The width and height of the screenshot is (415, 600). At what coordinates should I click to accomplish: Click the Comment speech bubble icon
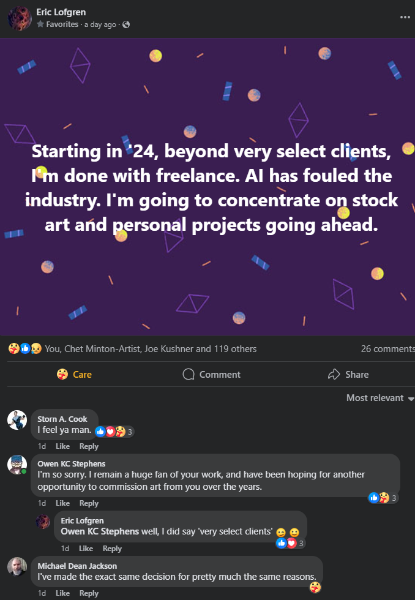[189, 374]
